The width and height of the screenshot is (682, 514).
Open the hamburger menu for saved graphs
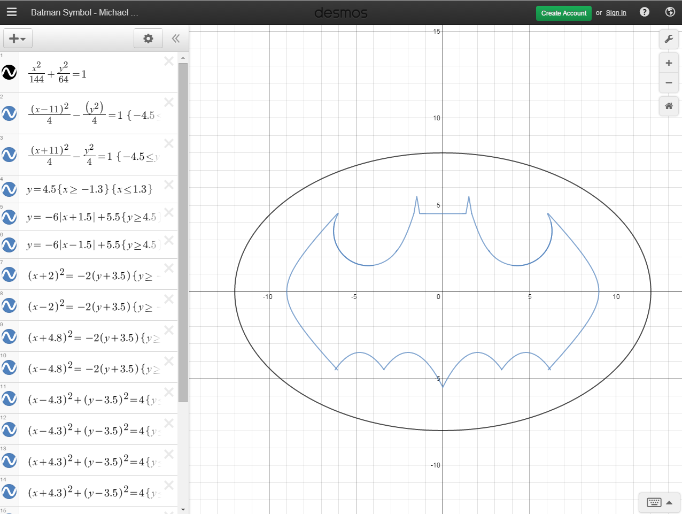(x=12, y=12)
